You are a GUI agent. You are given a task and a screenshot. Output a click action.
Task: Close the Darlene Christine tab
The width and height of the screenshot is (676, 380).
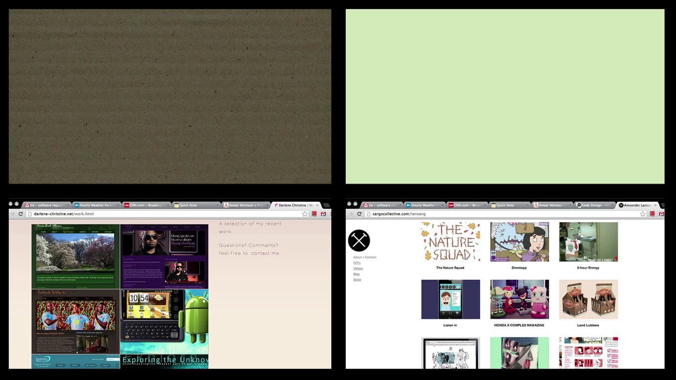point(317,205)
